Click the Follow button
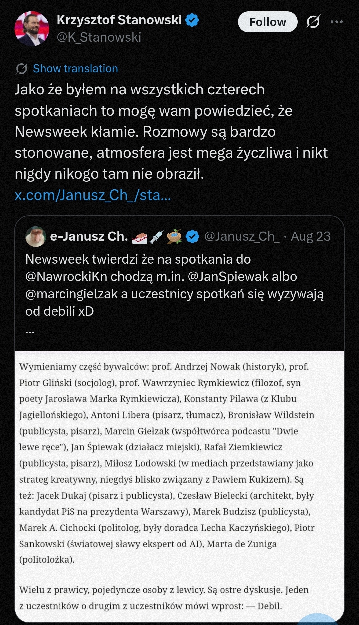Viewport: 359px width, 625px height. click(x=268, y=22)
